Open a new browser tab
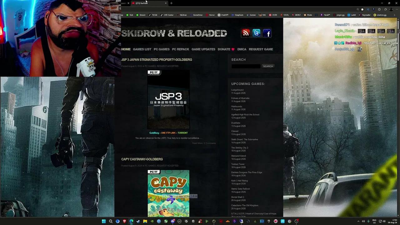Image resolution: width=400 pixels, height=225 pixels. (171, 3)
